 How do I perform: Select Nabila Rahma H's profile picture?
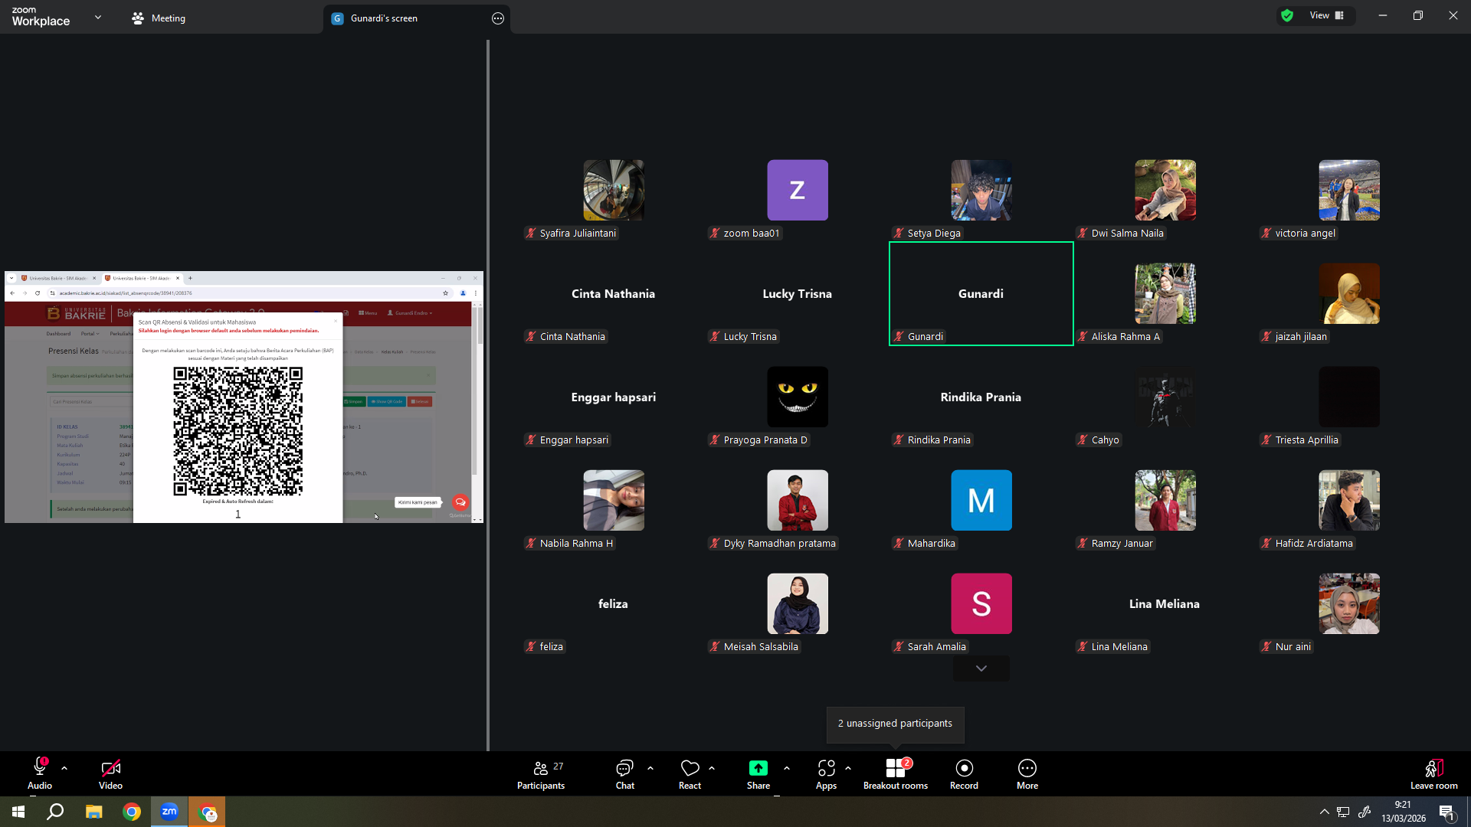[x=614, y=500]
